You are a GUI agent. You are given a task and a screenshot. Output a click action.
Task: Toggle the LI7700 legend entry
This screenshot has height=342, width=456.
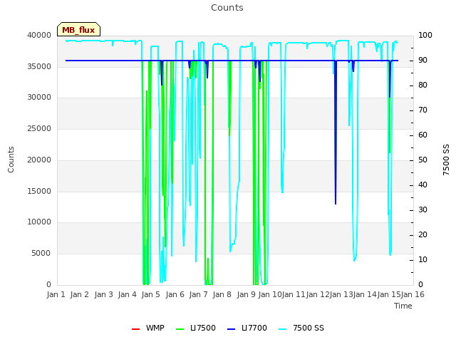pyautogui.click(x=247, y=328)
